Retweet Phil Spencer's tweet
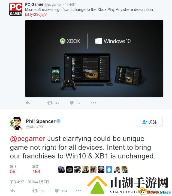 35,191
